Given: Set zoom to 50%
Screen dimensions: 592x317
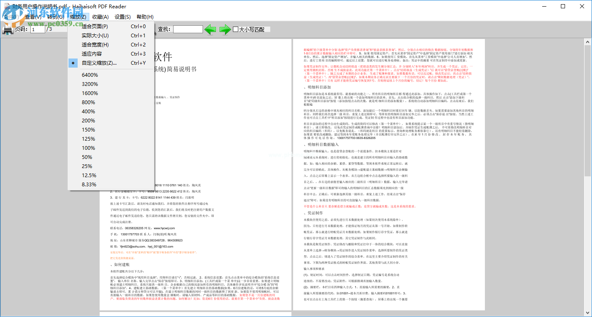Looking at the screenshot, I should click(x=111, y=157).
